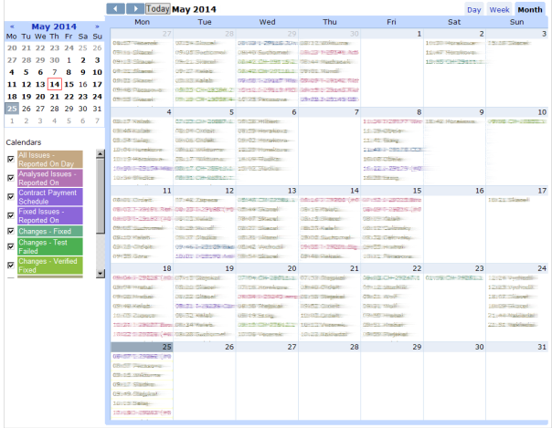Disable Fixed Issues - Reported On calendar

pyautogui.click(x=10, y=214)
